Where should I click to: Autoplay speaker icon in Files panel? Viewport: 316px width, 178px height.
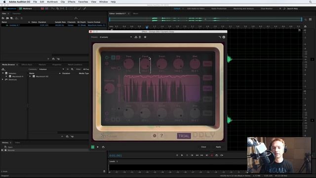tap(58, 59)
